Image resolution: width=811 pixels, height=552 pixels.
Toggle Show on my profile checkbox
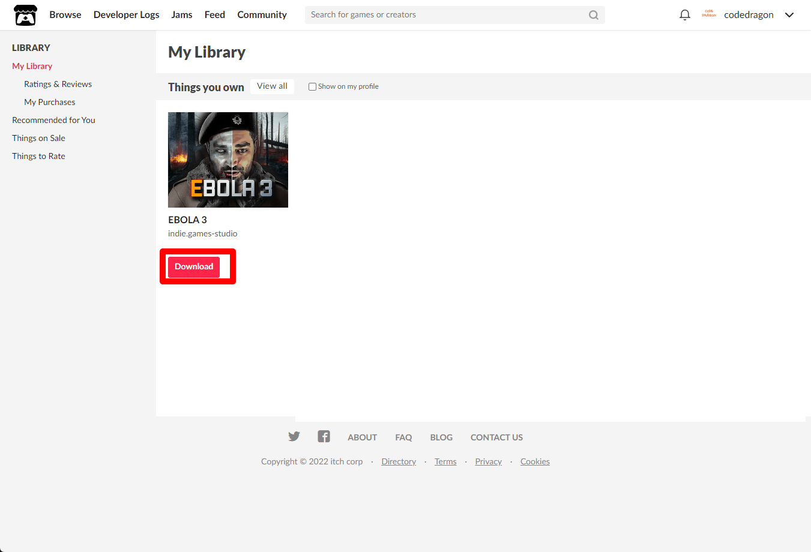pos(312,86)
